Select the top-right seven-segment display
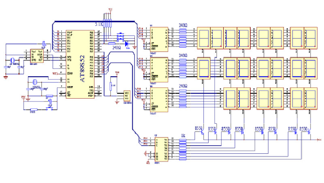 click(310, 38)
